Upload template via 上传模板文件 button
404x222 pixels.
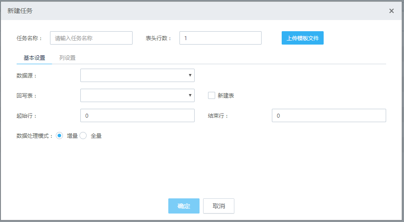pos(303,38)
